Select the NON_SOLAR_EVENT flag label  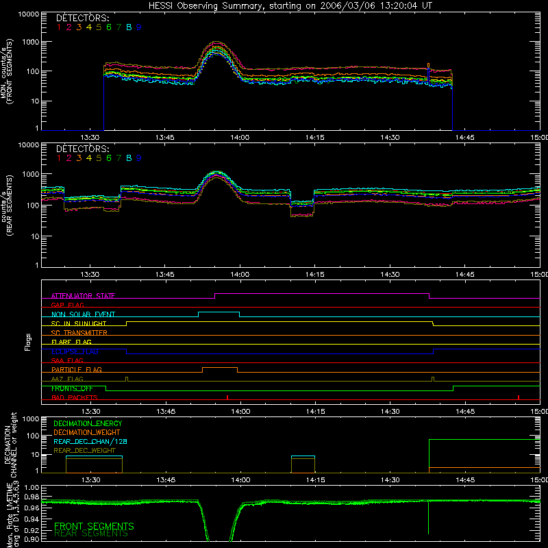83,314
